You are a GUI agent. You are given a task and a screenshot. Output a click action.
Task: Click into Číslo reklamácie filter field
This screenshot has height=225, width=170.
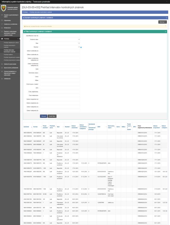(60, 95)
